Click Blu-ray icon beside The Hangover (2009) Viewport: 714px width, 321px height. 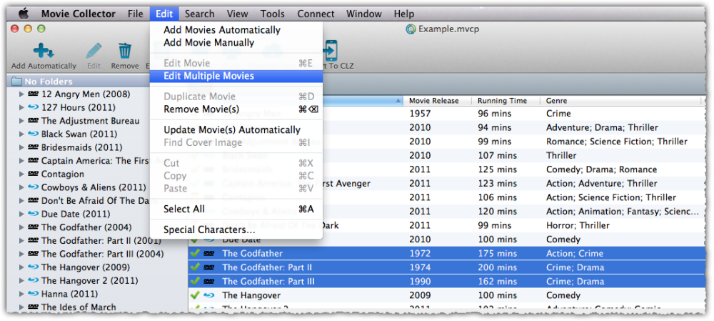[34, 267]
